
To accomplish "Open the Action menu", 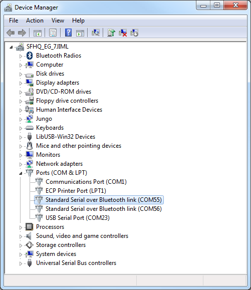I will pos(35,21).
